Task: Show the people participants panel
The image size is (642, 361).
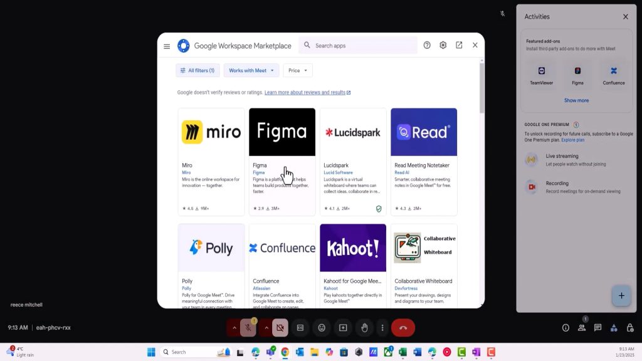Action: click(x=582, y=328)
